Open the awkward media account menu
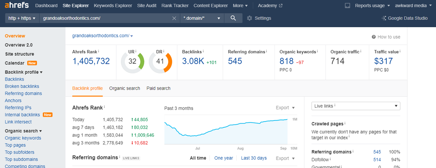The image size is (436, 168). (413, 5)
